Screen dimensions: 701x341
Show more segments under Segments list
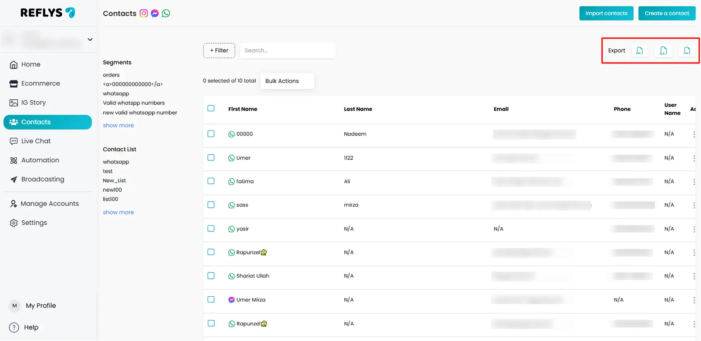point(118,125)
